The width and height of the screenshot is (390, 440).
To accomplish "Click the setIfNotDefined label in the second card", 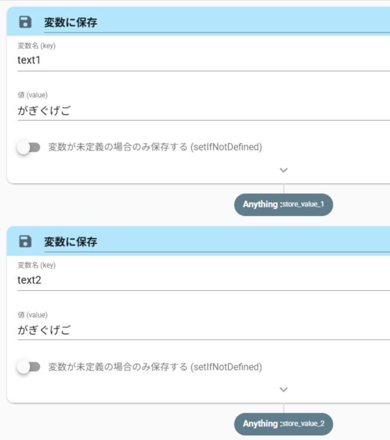I will (155, 366).
